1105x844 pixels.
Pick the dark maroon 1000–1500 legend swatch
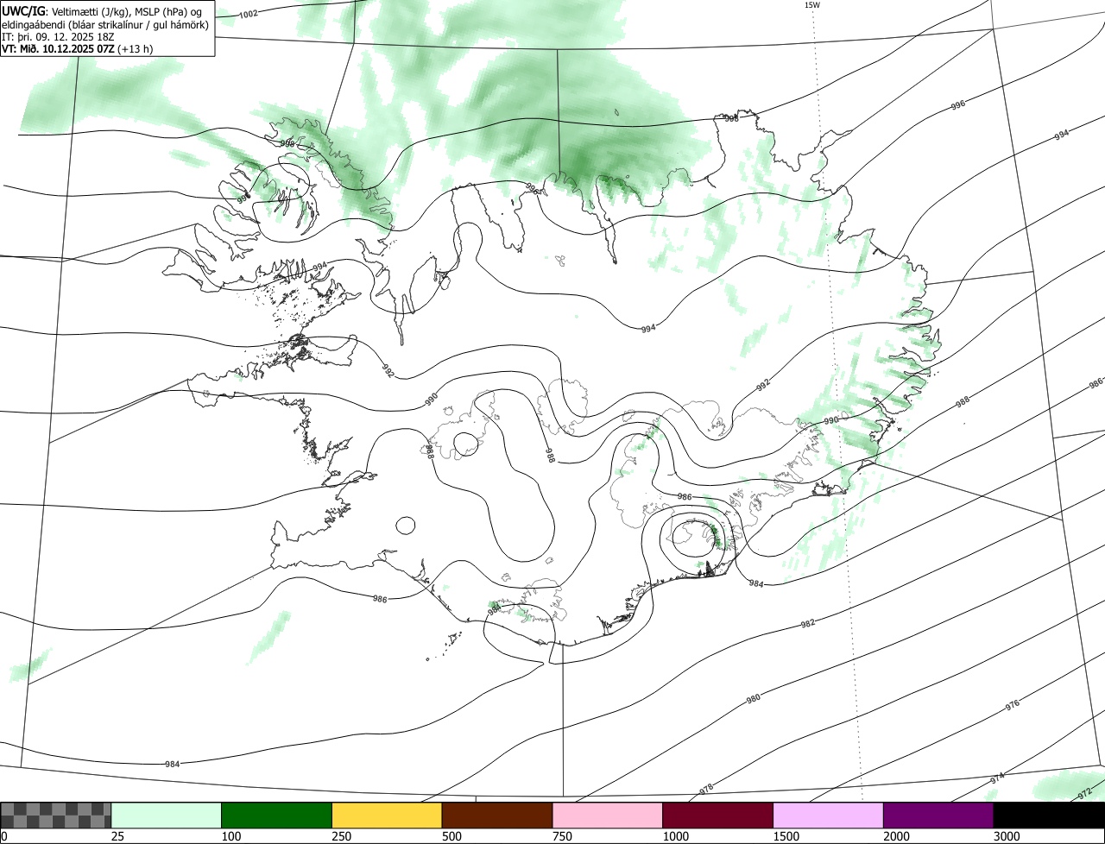coord(718,816)
